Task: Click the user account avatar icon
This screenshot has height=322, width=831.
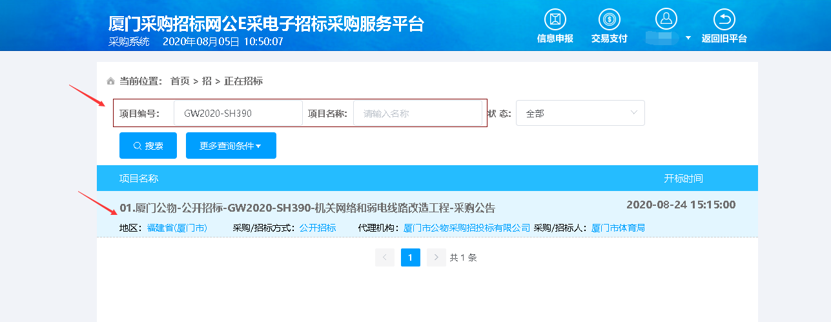Action: pyautogui.click(x=665, y=19)
